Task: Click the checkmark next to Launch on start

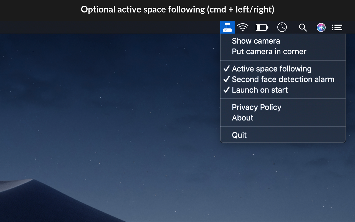Action: (227, 90)
